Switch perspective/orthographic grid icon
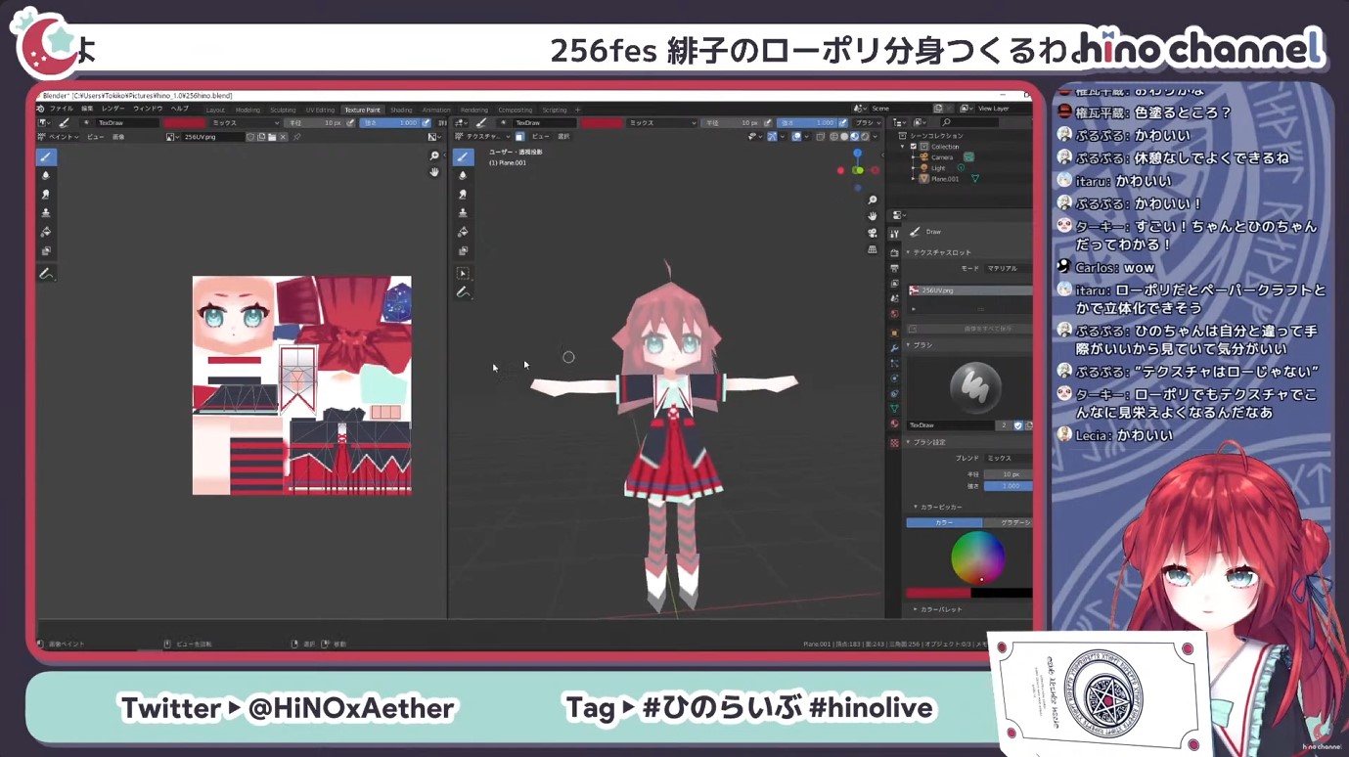Viewport: 1349px width, 757px height. tap(873, 249)
